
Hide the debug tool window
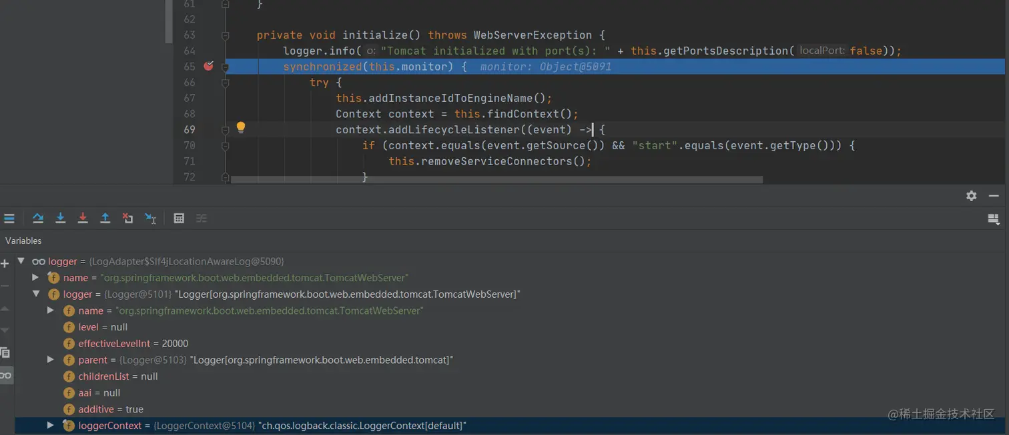[x=994, y=196]
